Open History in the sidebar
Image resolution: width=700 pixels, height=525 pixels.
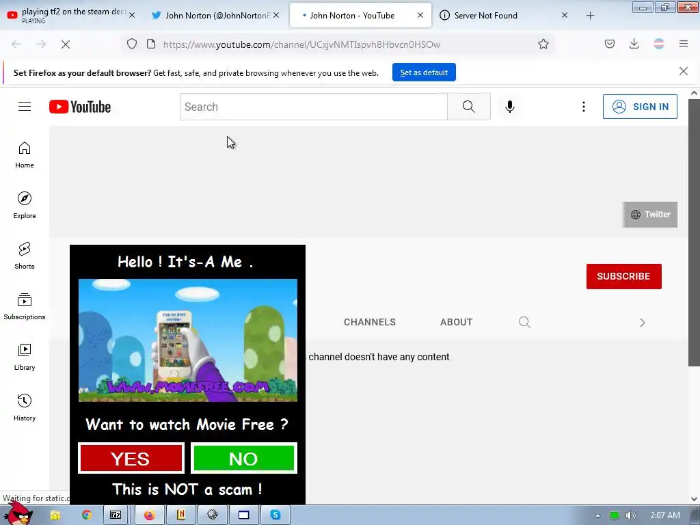pyautogui.click(x=25, y=407)
